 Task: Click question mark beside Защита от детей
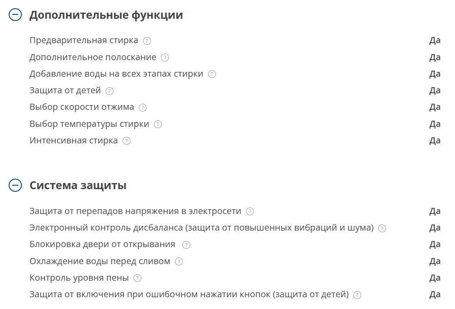point(109,91)
